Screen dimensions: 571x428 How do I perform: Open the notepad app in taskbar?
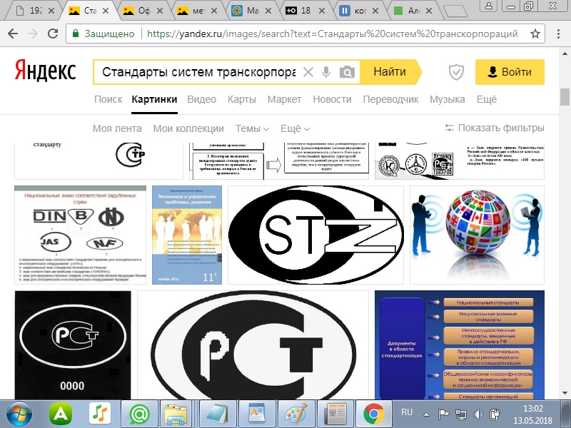[218, 414]
